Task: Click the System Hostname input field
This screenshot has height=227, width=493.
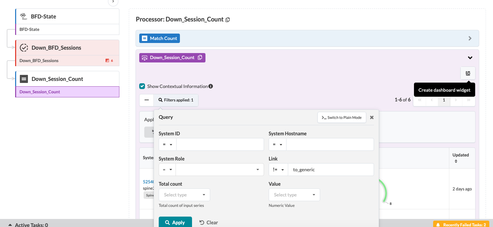Action: (330, 144)
